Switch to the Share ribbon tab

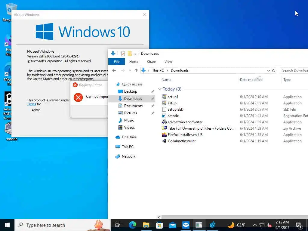coord(151,62)
